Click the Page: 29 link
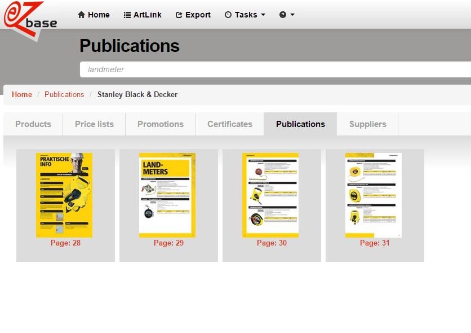 pyautogui.click(x=168, y=243)
